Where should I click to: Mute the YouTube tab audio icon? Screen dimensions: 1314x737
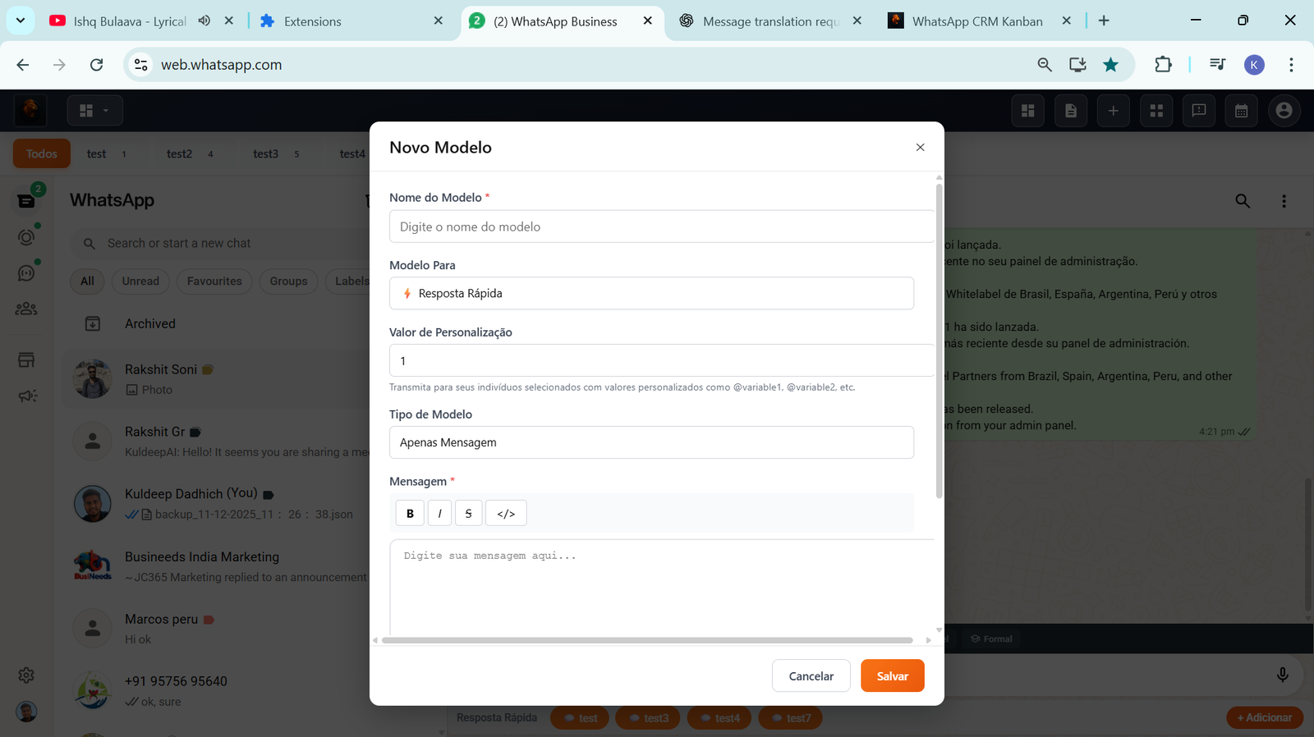click(x=204, y=21)
